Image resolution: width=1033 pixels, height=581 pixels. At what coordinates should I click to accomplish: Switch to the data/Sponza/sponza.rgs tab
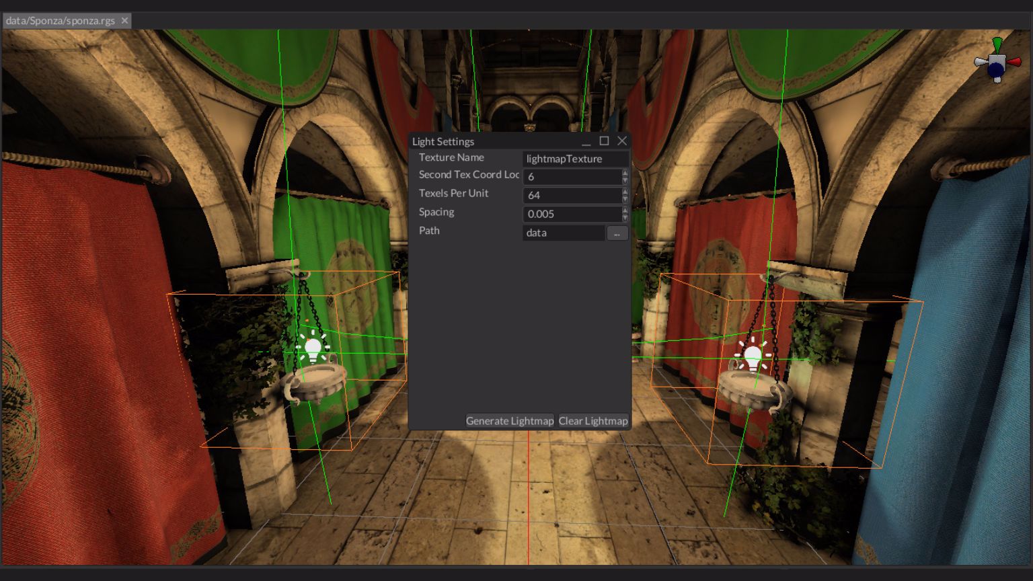point(61,21)
